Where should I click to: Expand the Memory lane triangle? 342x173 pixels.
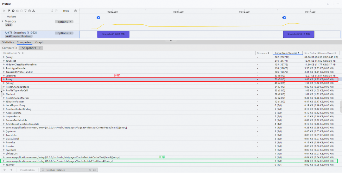coord(3,21)
